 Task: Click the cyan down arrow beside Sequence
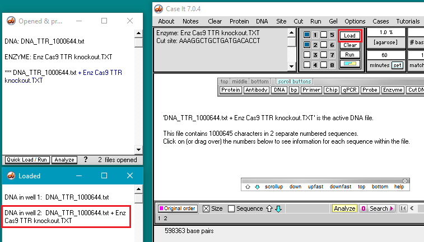click(x=278, y=208)
